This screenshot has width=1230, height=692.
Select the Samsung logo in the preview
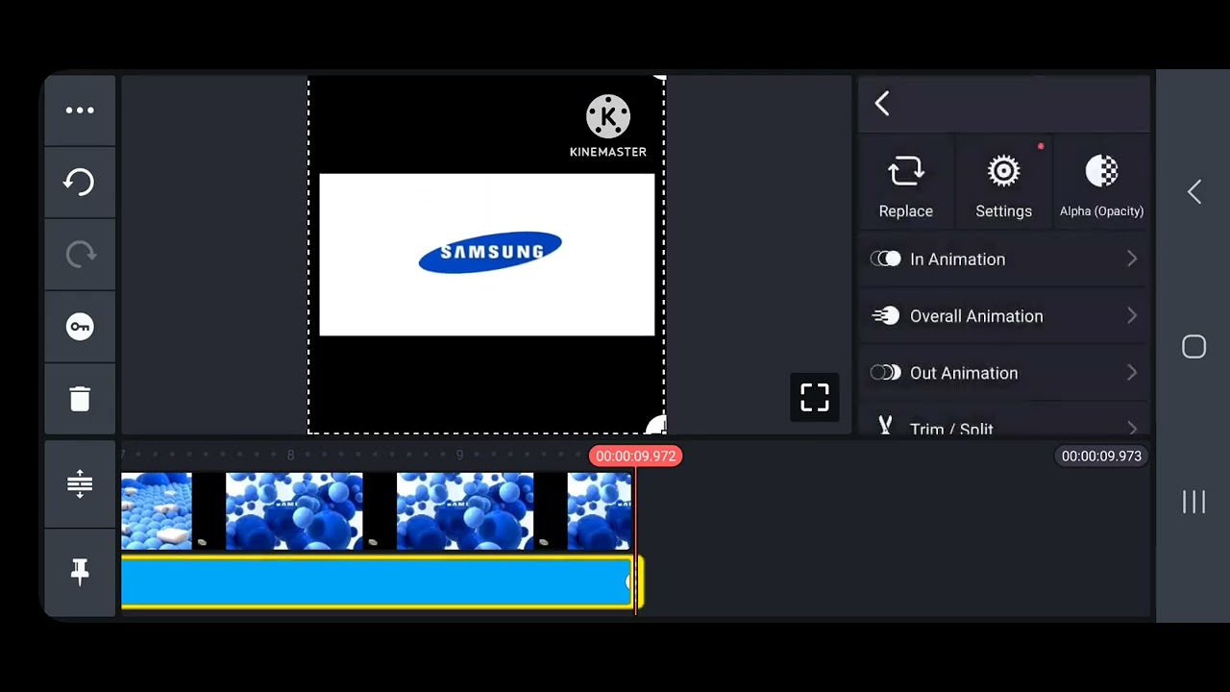pyautogui.click(x=490, y=252)
